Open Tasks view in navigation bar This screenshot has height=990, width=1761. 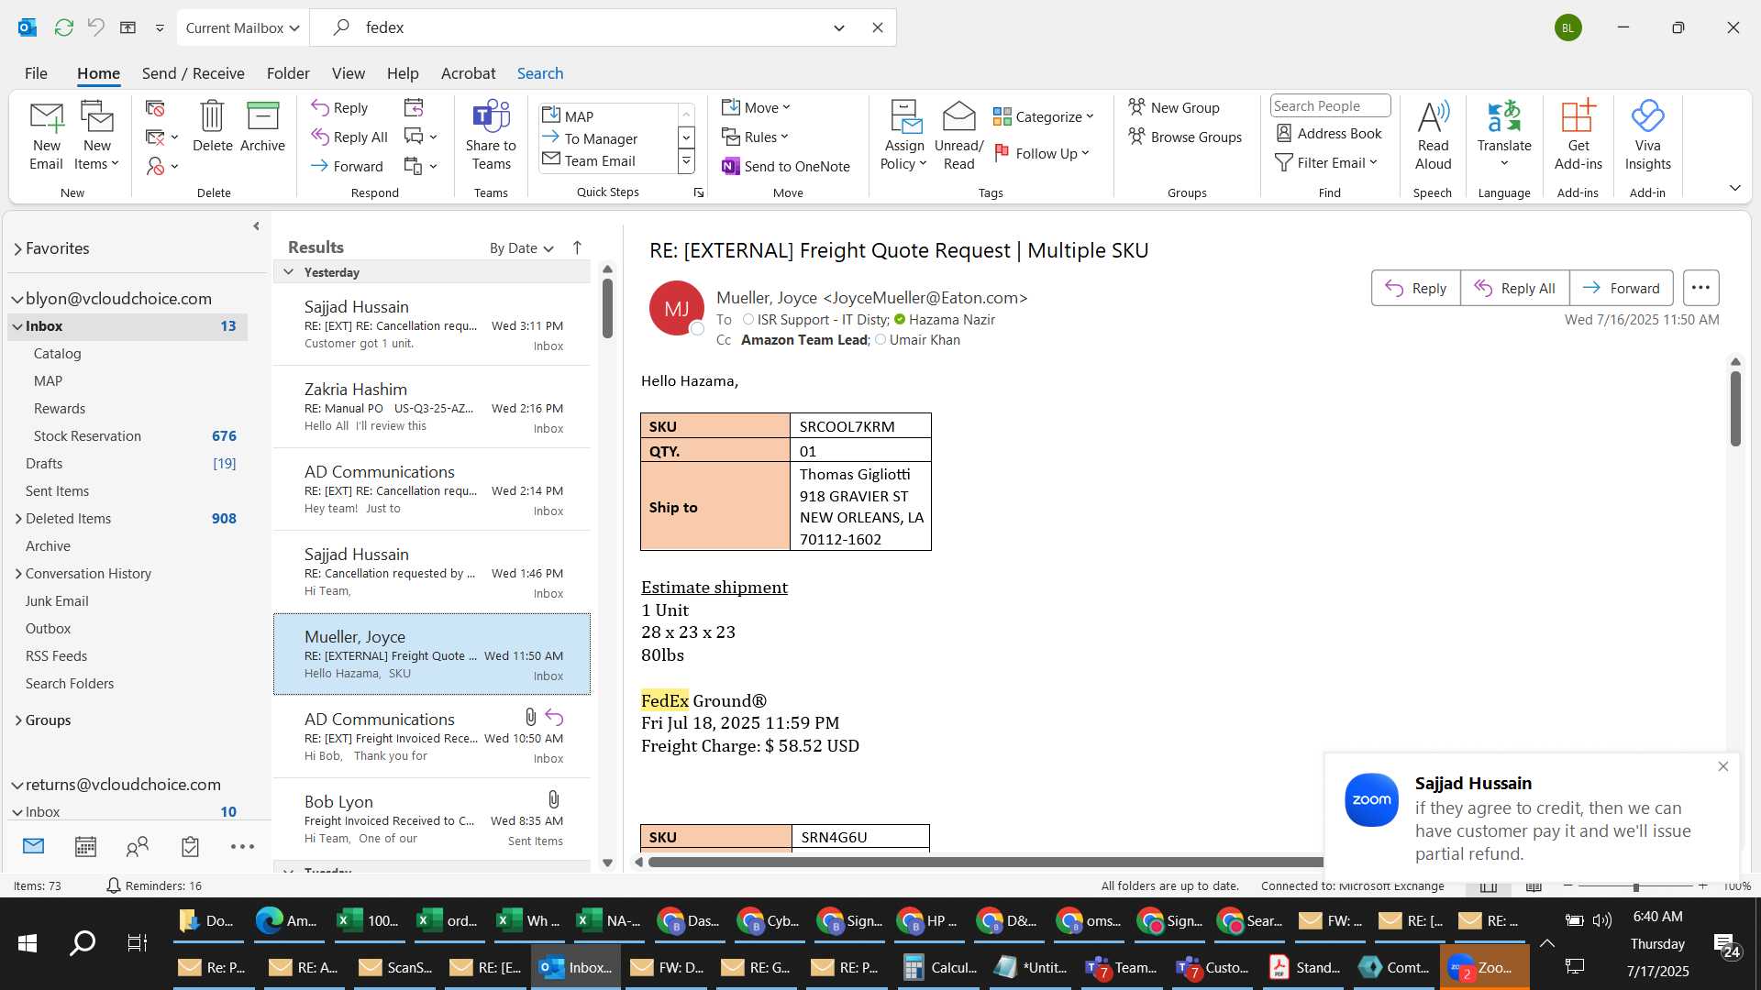pyautogui.click(x=190, y=847)
